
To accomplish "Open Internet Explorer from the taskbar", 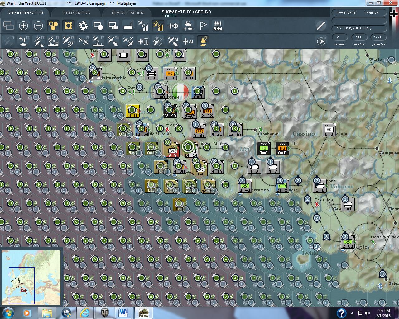I will point(84,313).
